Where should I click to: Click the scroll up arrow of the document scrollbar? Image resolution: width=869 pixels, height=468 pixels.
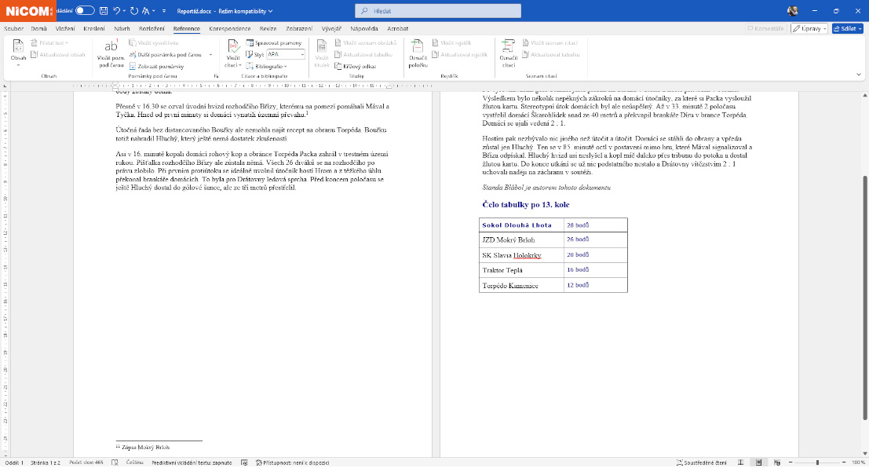[865, 96]
